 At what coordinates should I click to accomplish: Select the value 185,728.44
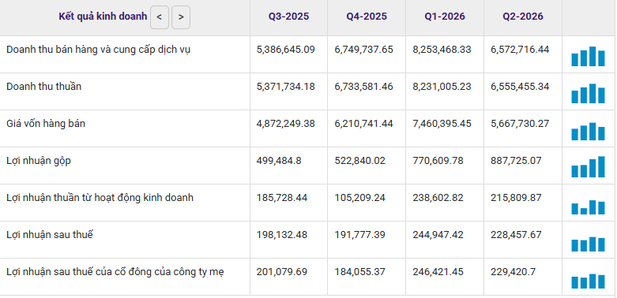click(x=282, y=198)
